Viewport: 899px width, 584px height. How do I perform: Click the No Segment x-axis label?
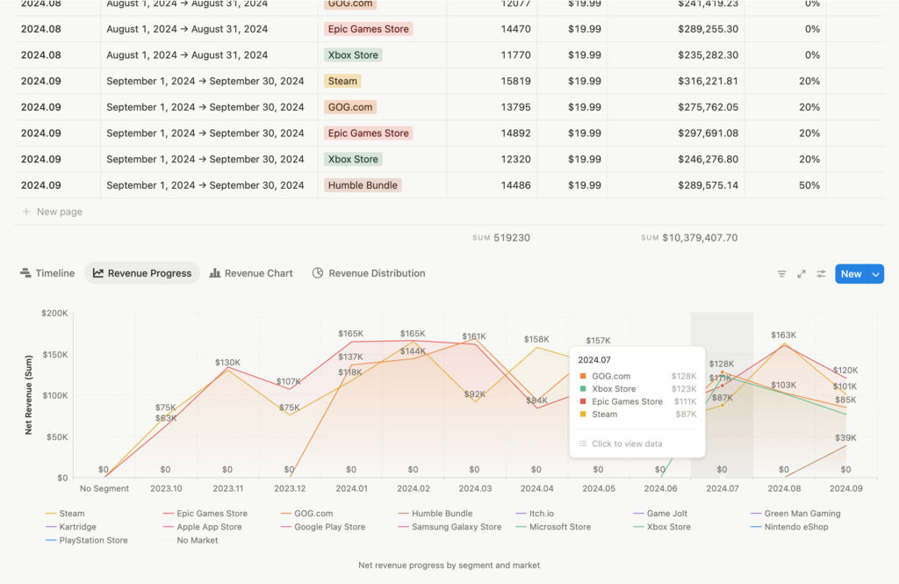tap(104, 489)
